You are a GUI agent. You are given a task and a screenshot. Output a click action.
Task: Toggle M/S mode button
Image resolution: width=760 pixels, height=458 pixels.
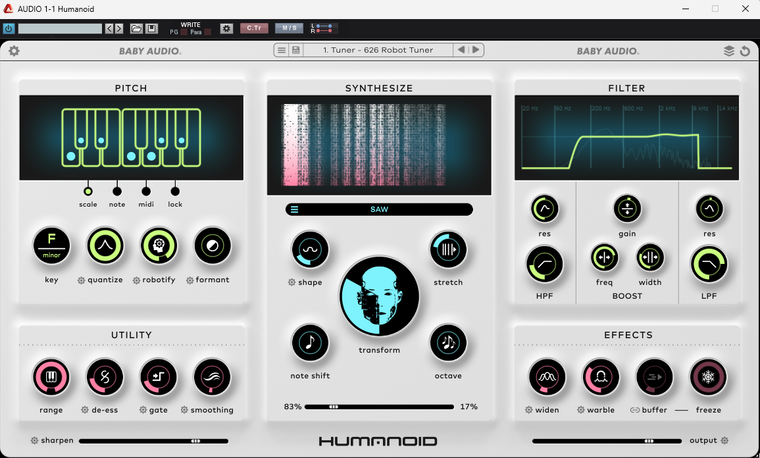[290, 28]
